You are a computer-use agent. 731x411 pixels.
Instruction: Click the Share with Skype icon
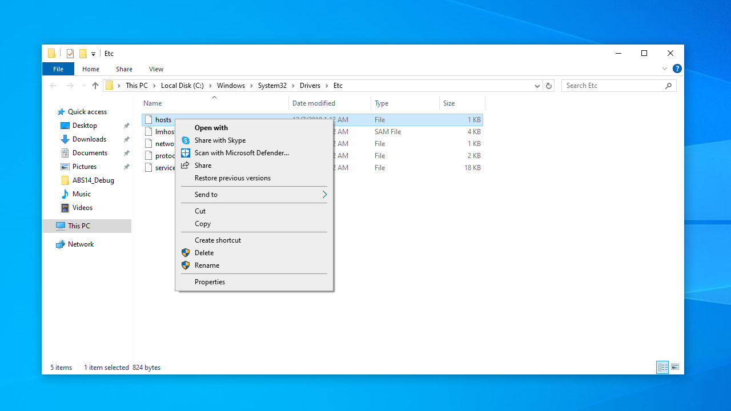point(185,140)
